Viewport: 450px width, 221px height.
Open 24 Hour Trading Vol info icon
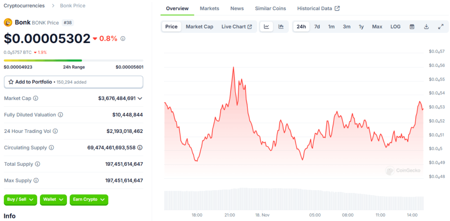click(55, 131)
